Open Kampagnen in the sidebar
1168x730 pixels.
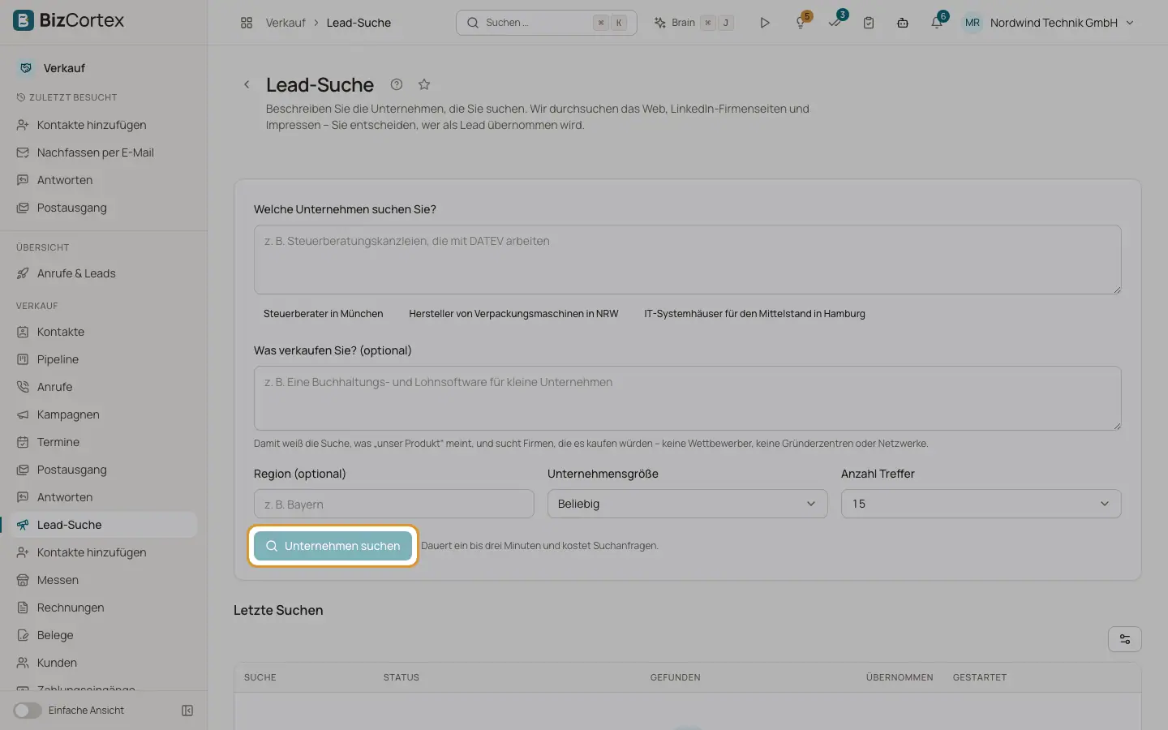[68, 414]
